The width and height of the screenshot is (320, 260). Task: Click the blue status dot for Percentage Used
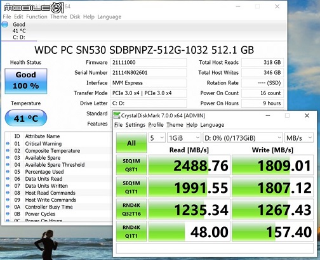pos(8,171)
